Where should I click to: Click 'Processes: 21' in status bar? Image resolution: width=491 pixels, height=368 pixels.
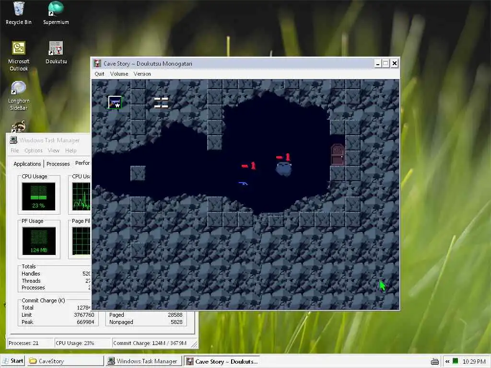tap(23, 343)
